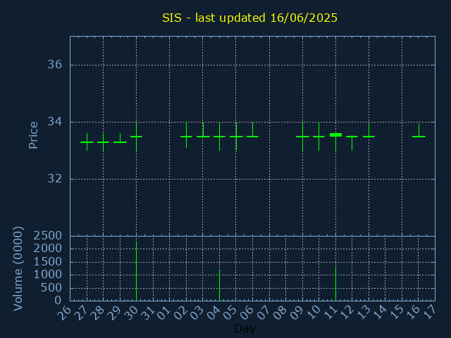Click the chart title 'SIS - last updated 16/06/2025'
451x338 pixels.
(249, 18)
